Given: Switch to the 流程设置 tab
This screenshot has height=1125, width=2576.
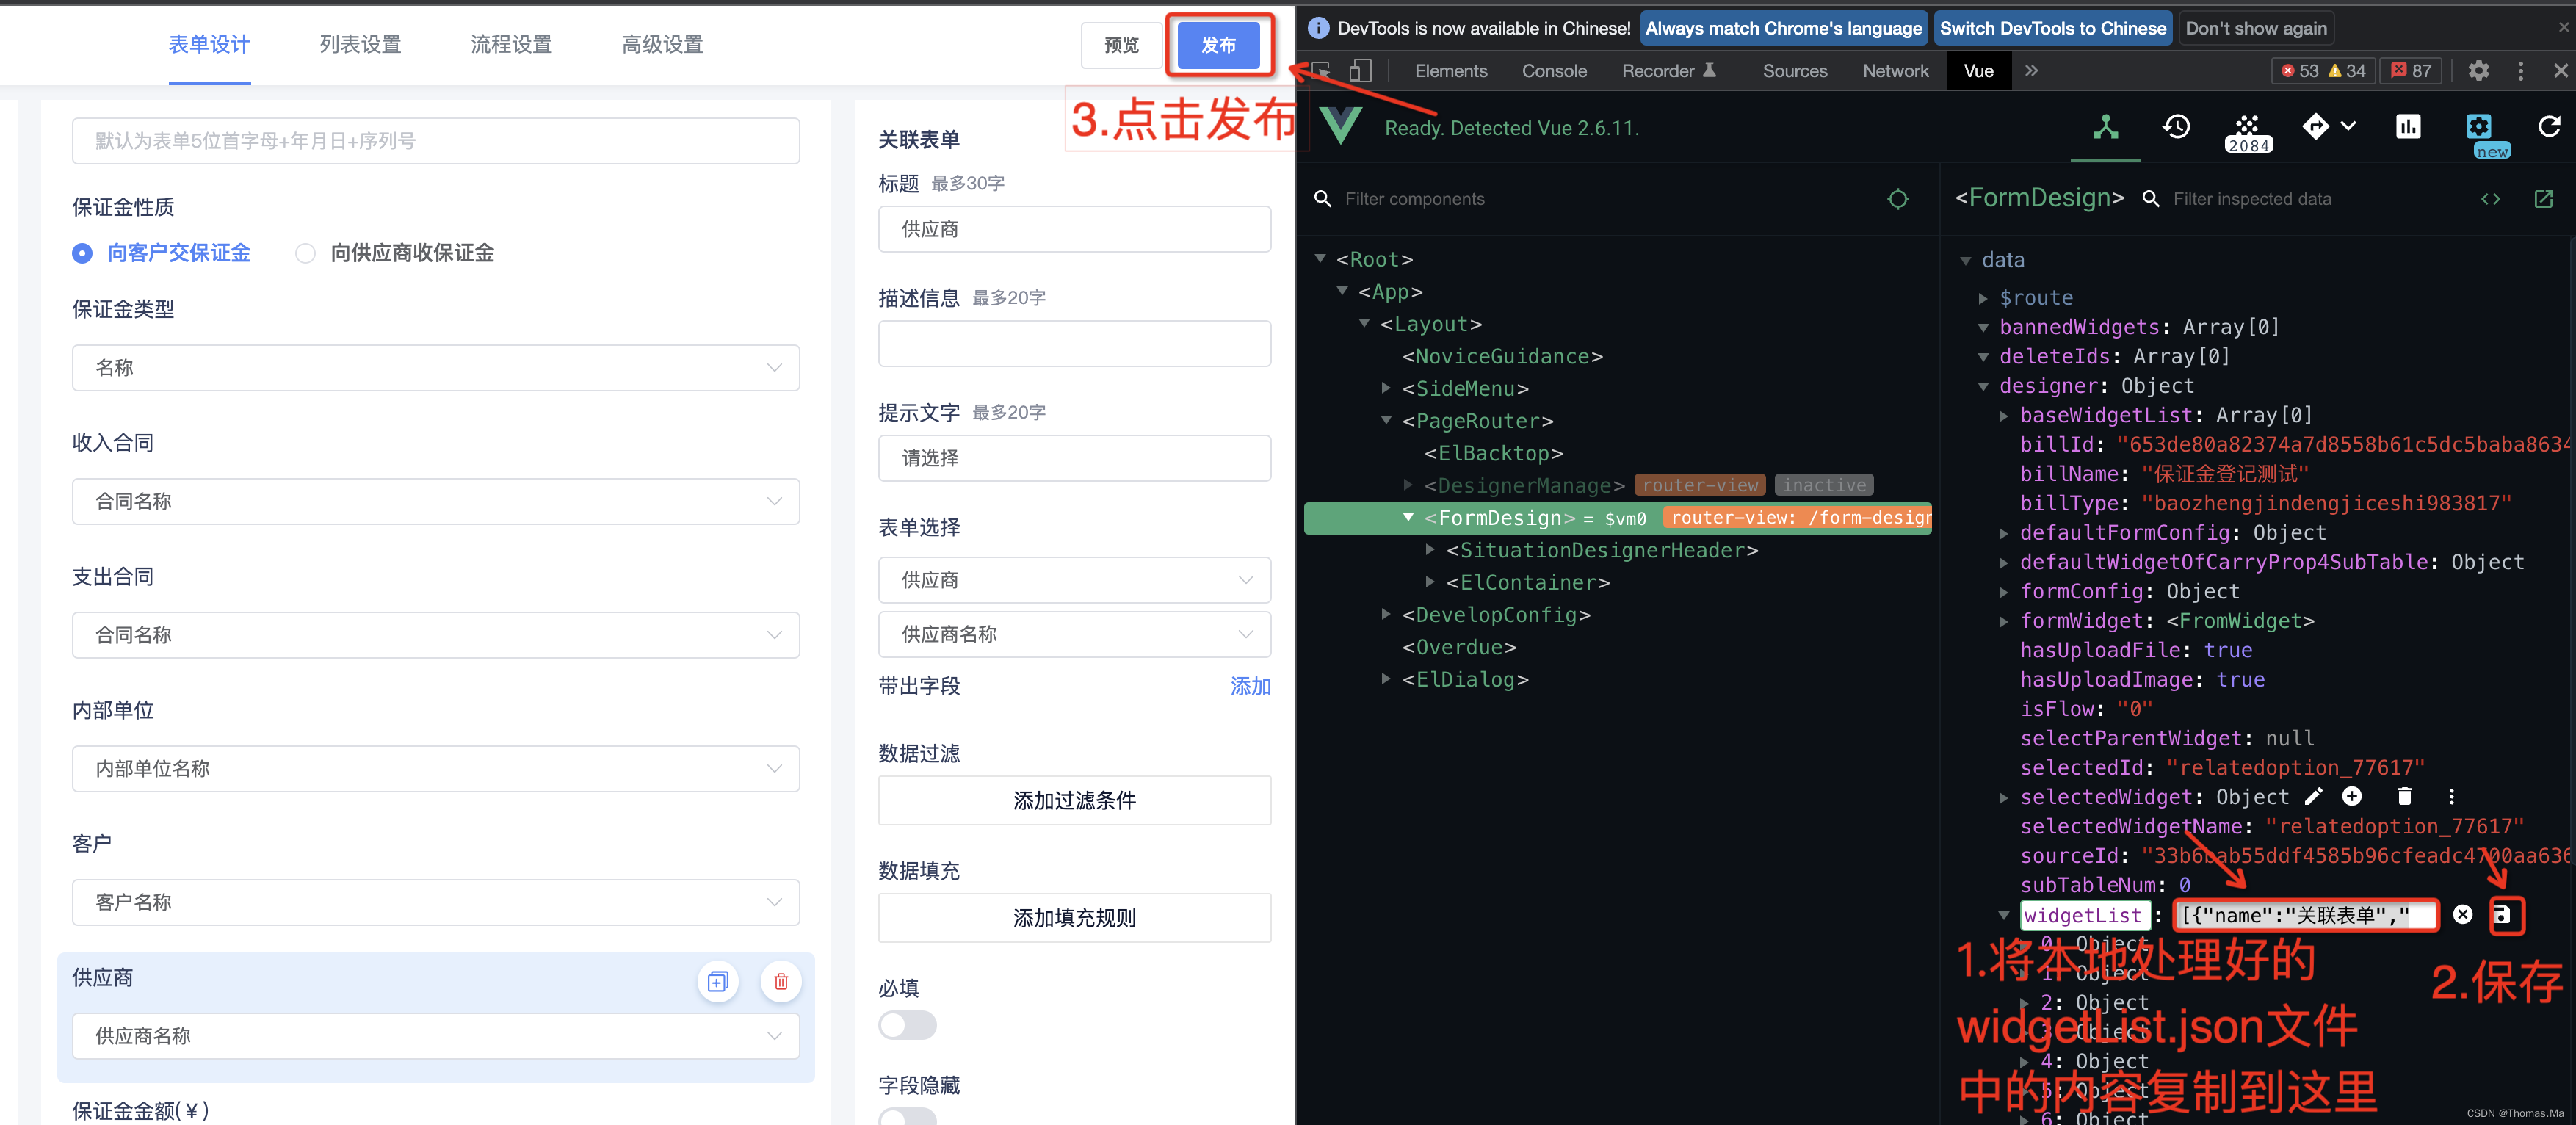Looking at the screenshot, I should tap(511, 44).
